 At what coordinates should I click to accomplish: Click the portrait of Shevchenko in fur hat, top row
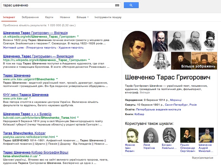210,41
